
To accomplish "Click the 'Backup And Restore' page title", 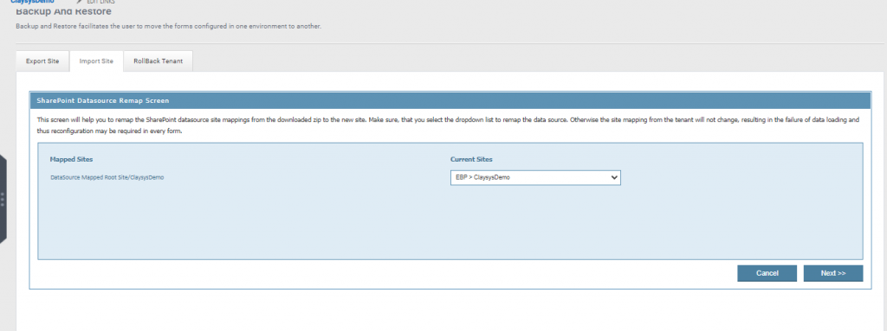I will click(x=63, y=11).
